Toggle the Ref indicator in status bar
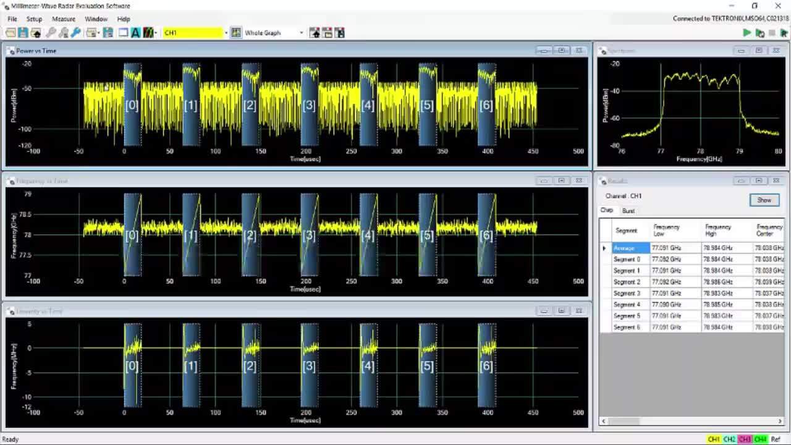 (x=776, y=439)
